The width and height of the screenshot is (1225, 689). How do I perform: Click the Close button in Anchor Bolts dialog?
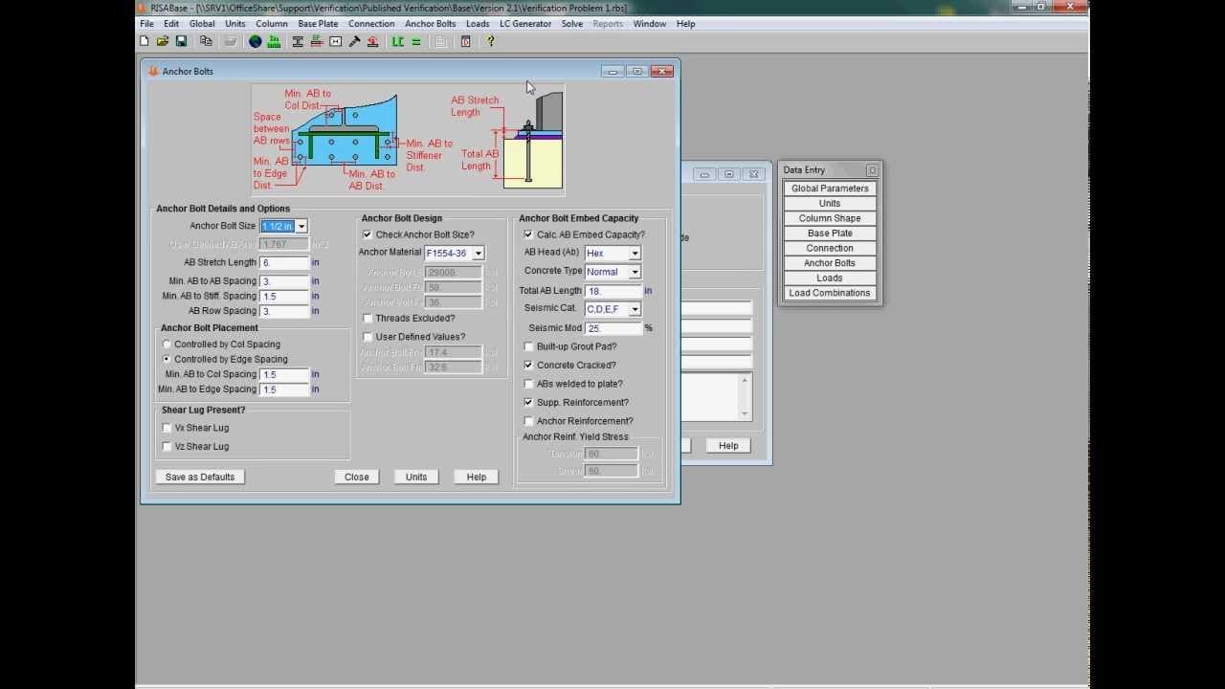[357, 477]
